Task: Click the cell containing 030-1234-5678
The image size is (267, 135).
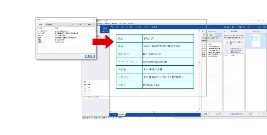Action: pos(168,54)
